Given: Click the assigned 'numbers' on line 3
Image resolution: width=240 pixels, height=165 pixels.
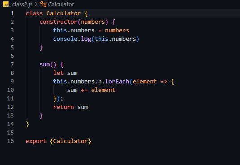Looking at the screenshot, I should (117, 30).
